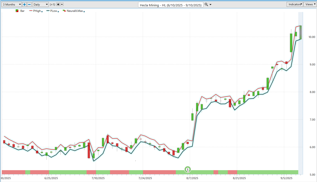Click the blue minus zoom-out button
Screen dimensions: 317x182
[29, 4]
